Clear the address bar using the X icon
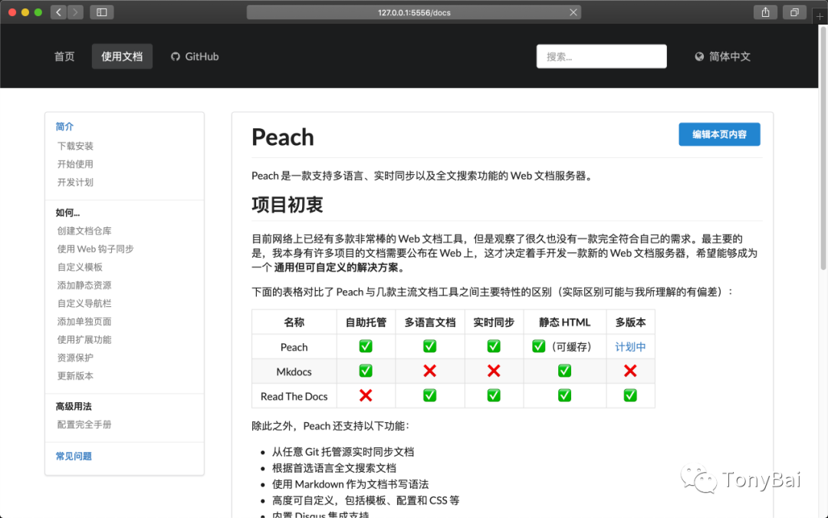Image resolution: width=828 pixels, height=518 pixels. click(x=573, y=12)
